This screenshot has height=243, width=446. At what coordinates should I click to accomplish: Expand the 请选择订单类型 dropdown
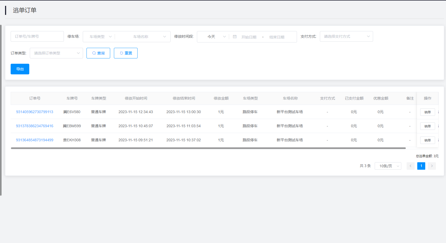click(56, 53)
